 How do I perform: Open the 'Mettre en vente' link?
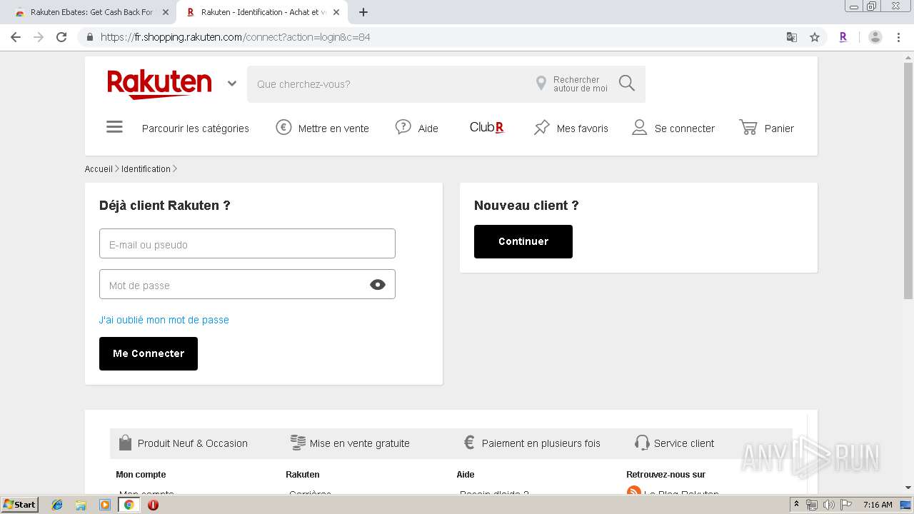[333, 128]
